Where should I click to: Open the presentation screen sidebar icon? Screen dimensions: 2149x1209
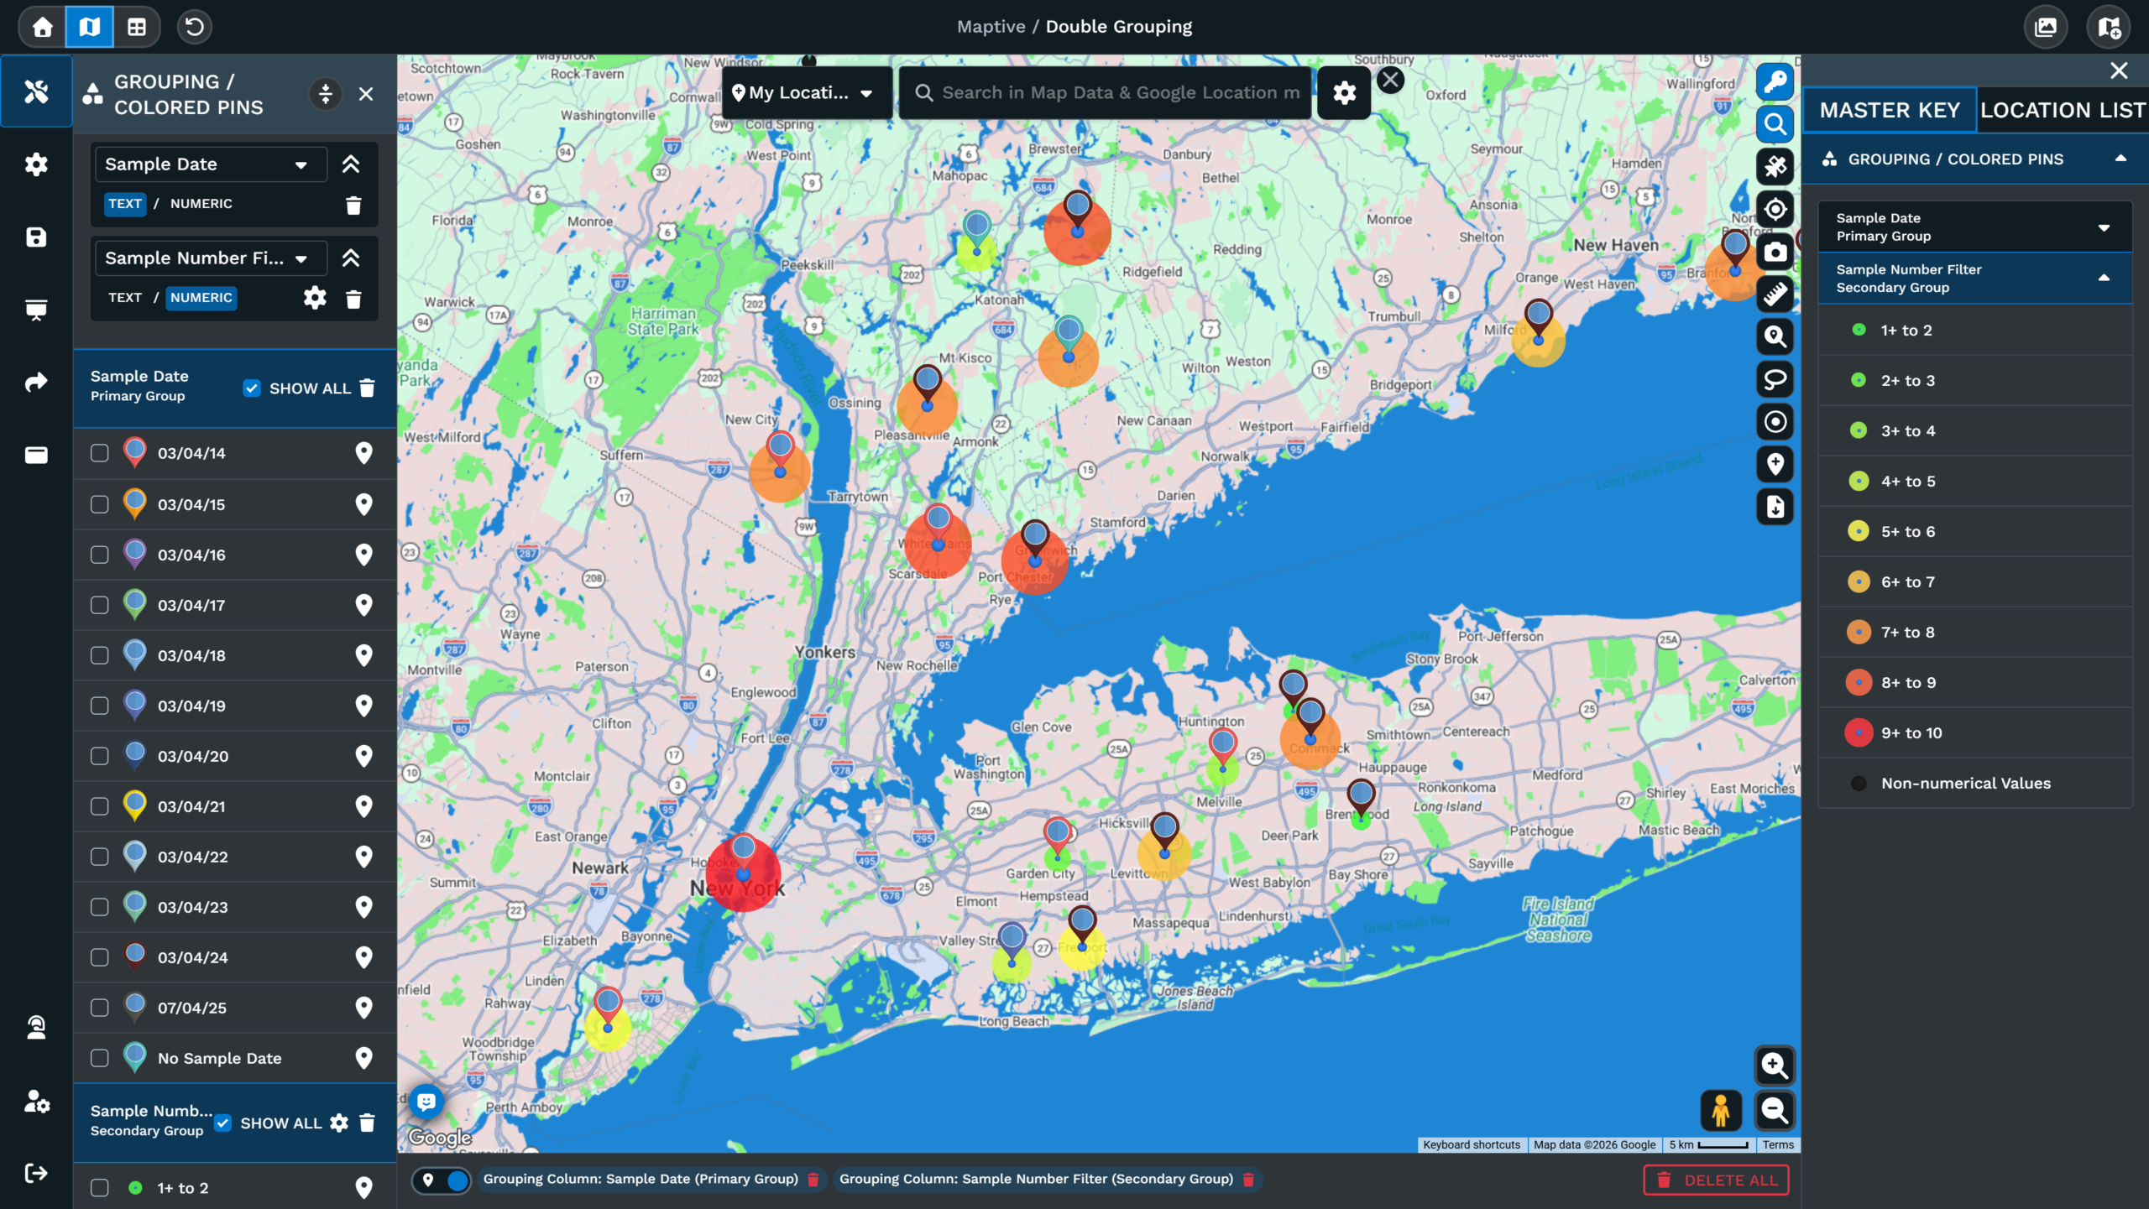click(36, 310)
